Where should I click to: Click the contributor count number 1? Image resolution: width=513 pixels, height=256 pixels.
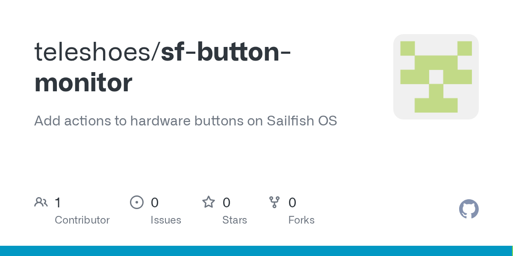click(x=58, y=203)
